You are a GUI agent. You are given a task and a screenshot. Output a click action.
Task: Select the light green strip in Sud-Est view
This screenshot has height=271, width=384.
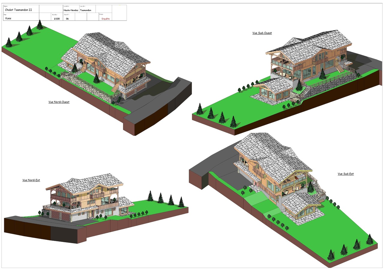[x=255, y=199]
